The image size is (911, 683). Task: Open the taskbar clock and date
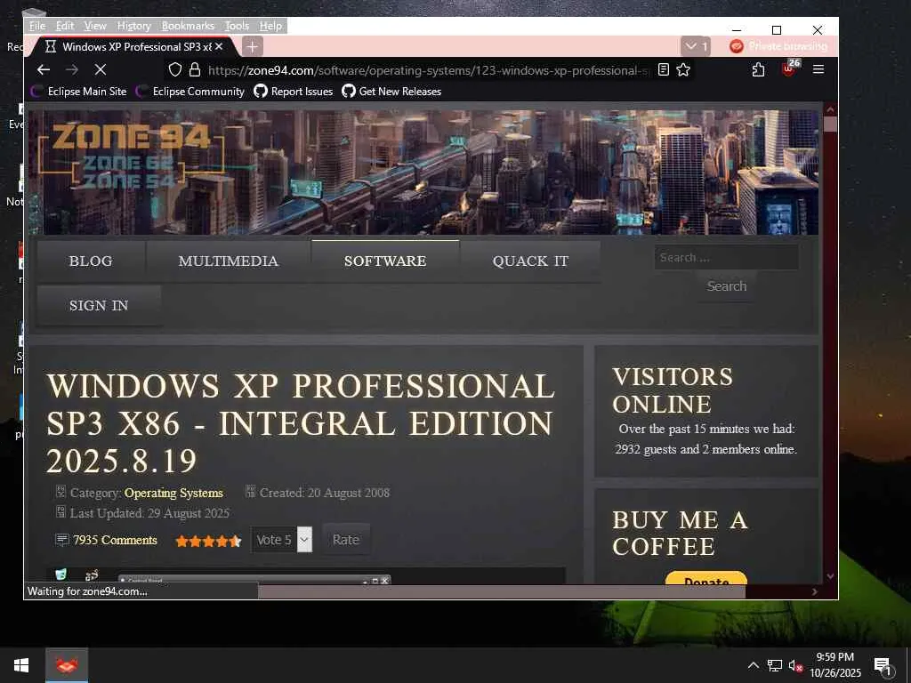(x=835, y=665)
